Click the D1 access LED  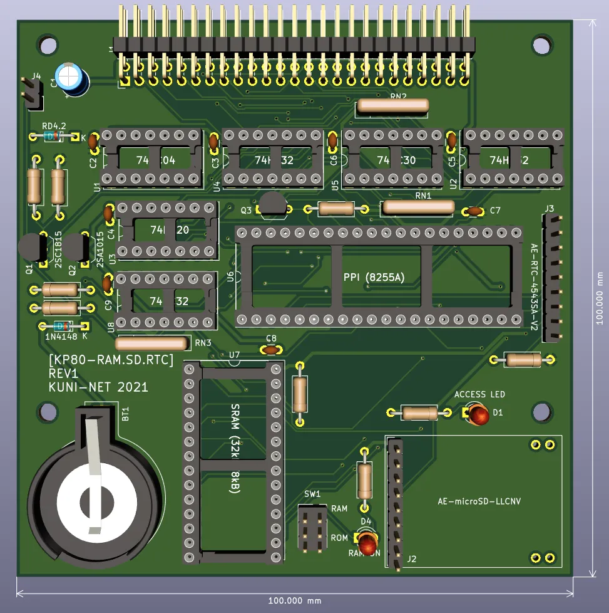click(478, 414)
